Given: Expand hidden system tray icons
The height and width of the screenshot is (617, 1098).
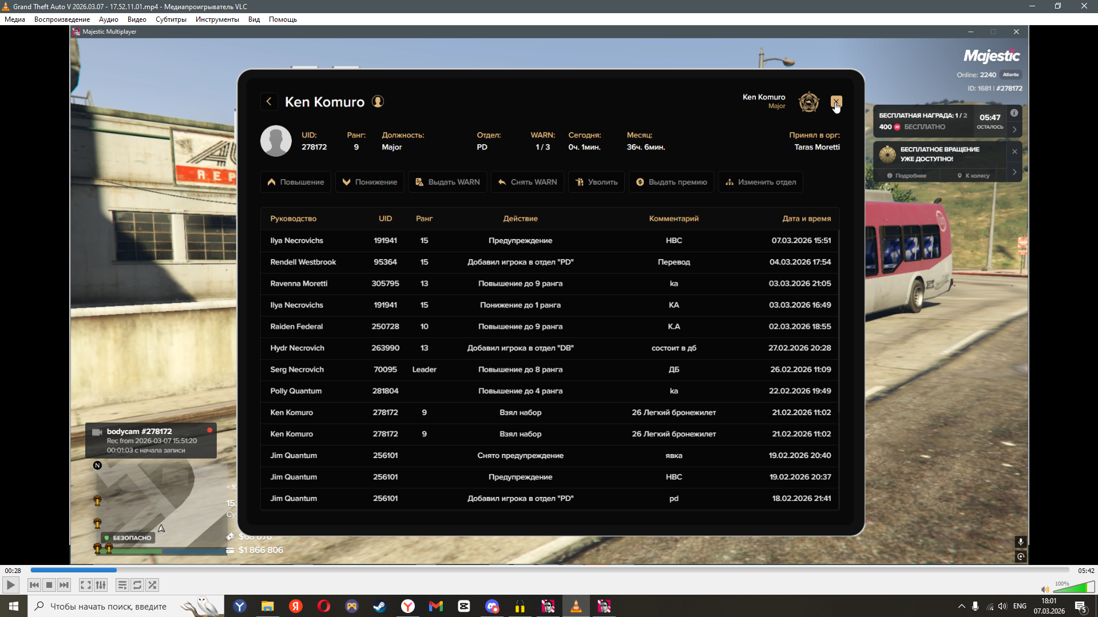Looking at the screenshot, I should [x=961, y=606].
